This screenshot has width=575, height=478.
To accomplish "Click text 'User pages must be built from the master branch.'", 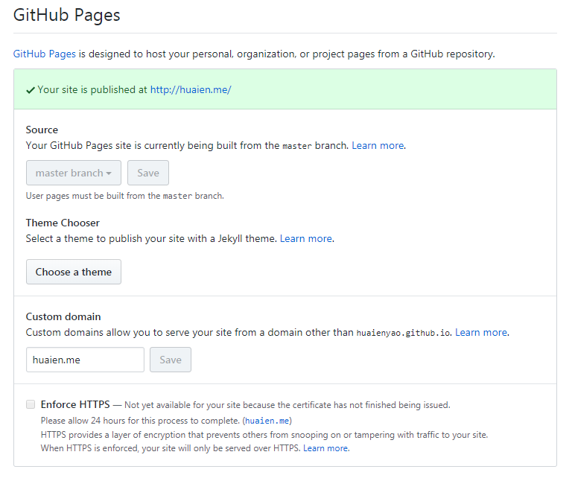I will [x=124, y=196].
